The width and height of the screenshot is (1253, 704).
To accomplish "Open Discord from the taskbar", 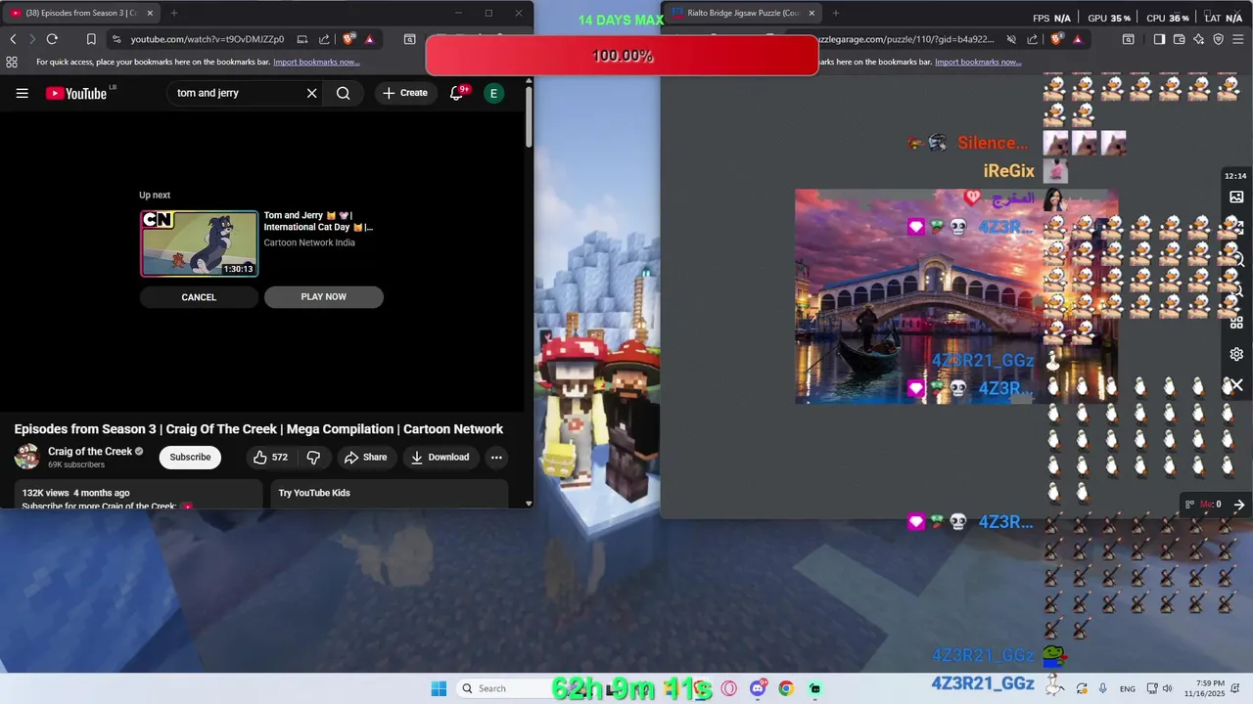I will tap(758, 688).
